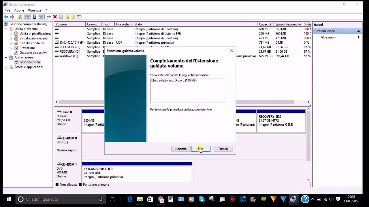Viewport: 369px width, 207px height.
Task: Click the Up one level folder icon
Action: click(x=20, y=17)
